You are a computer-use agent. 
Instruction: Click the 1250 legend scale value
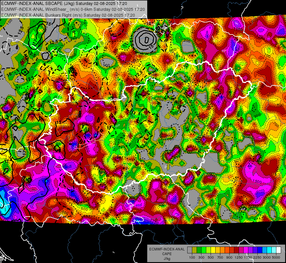click(239, 257)
